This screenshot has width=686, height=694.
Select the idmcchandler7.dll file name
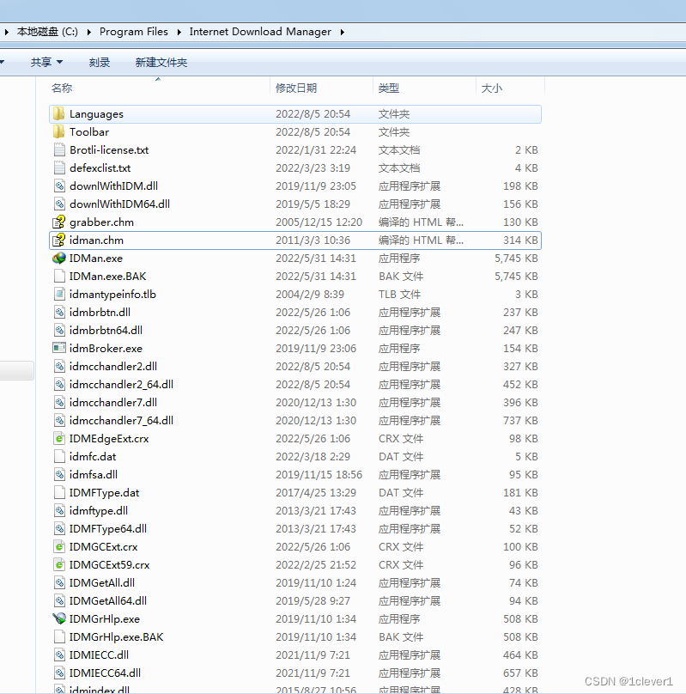[x=113, y=402]
